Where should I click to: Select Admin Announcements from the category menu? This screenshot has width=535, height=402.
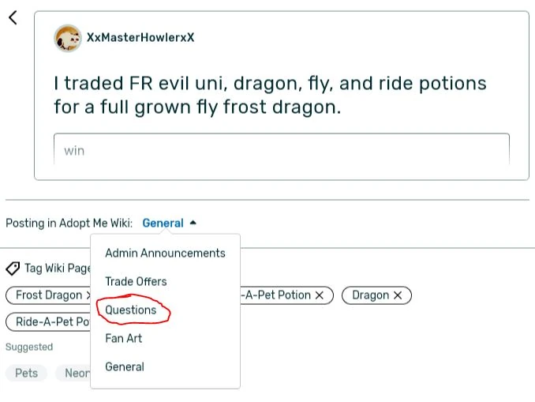point(165,253)
